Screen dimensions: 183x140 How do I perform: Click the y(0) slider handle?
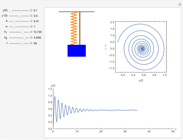[x=11, y=10]
